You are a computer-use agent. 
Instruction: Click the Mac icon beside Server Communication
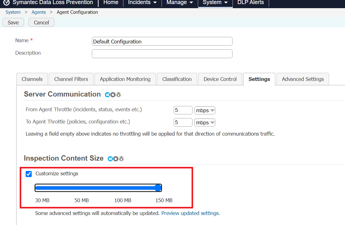coord(113,95)
